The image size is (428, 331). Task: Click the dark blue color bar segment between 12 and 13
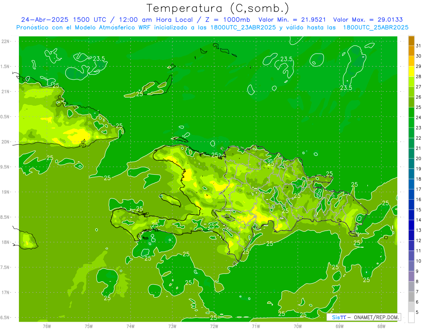[x=411, y=235]
